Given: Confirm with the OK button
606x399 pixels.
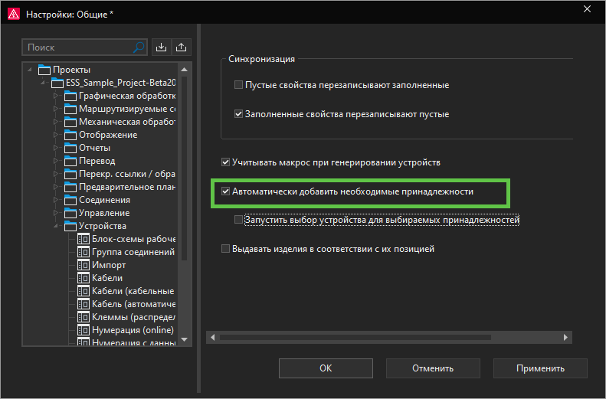Looking at the screenshot, I should [x=326, y=368].
